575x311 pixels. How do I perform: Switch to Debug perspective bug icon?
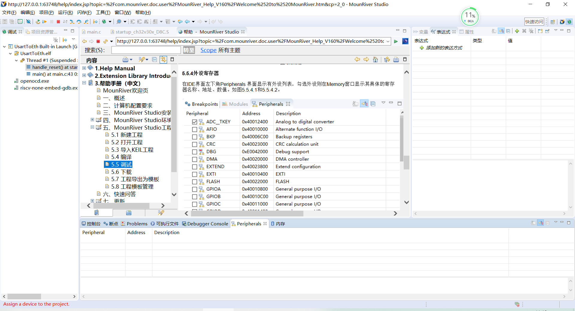tap(569, 22)
